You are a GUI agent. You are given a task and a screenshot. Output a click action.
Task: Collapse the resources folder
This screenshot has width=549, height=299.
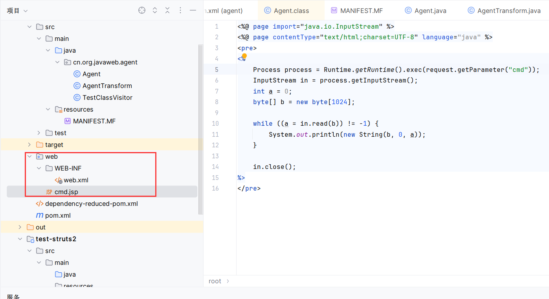coord(48,109)
